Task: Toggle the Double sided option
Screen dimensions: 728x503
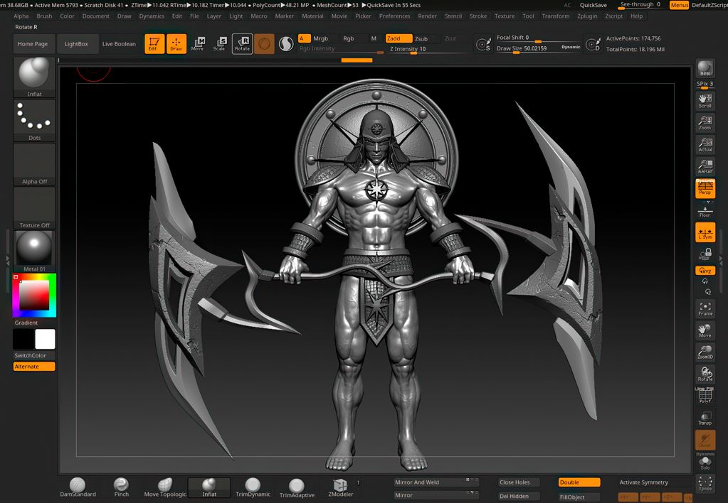Action: click(579, 482)
